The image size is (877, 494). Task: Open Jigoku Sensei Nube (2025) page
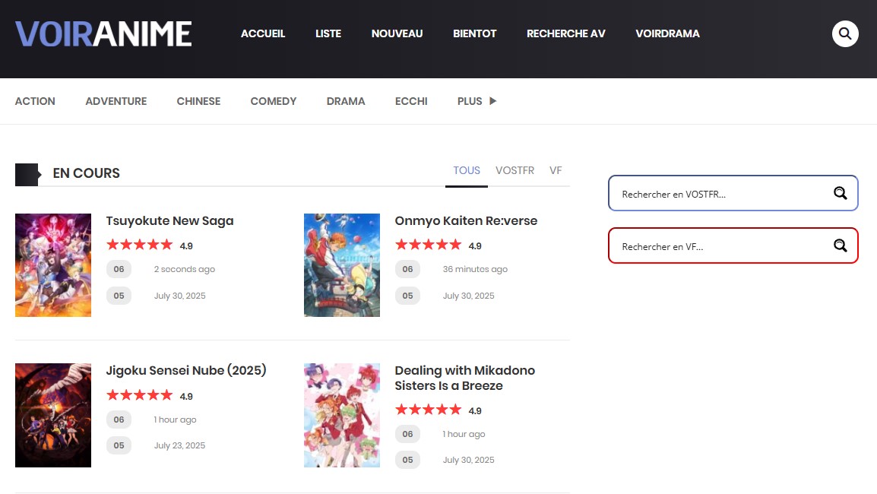coord(187,370)
